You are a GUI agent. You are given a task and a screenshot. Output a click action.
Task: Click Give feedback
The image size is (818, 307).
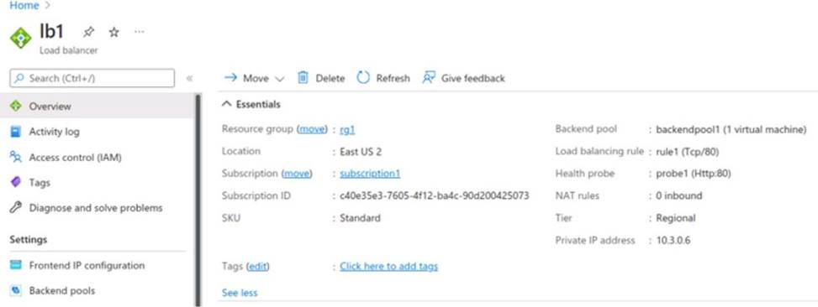(473, 79)
